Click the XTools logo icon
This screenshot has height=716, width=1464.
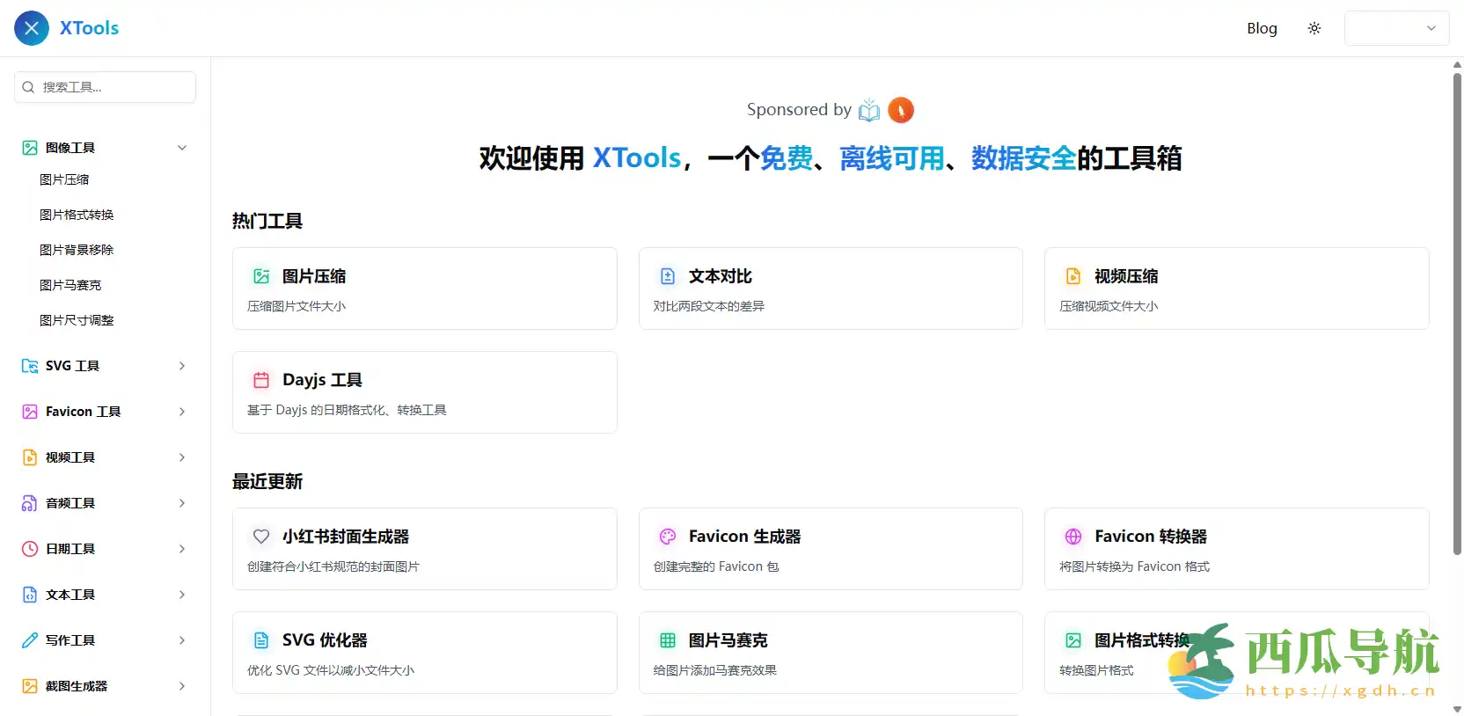pos(32,28)
